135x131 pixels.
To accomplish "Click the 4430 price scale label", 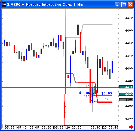I will click(129, 68).
